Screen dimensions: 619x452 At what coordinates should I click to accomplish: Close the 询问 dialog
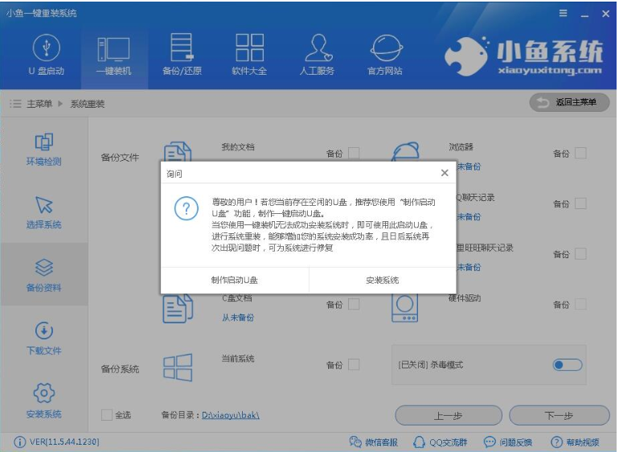click(x=445, y=173)
